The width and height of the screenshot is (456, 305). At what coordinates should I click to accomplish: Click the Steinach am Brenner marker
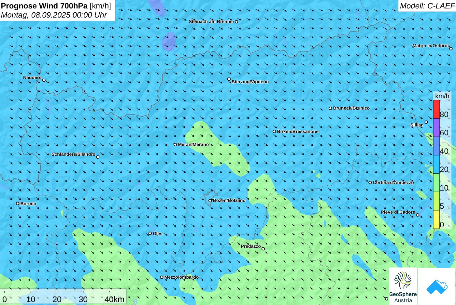click(236, 22)
